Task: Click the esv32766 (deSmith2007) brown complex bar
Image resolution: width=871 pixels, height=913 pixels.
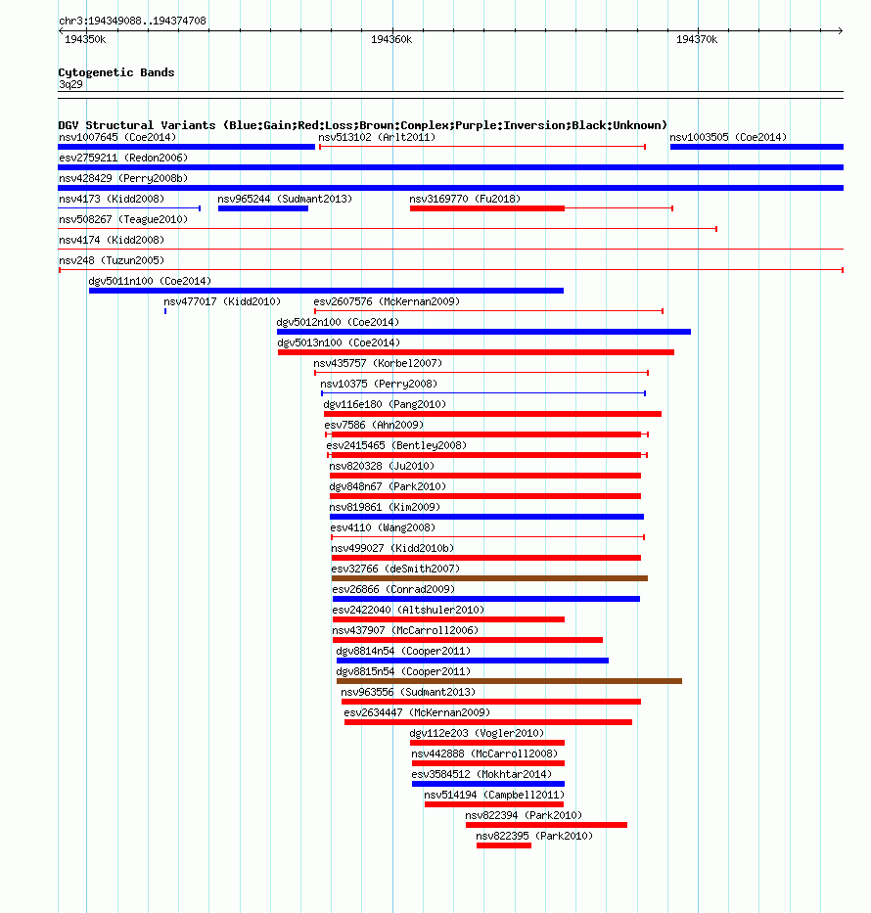Action: (489, 578)
